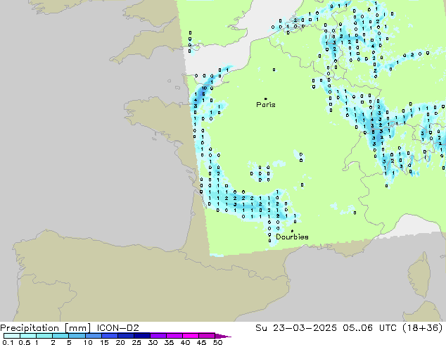Pick the 25 to 30 mm dark navy swatch
Image resolution: width=446 pixels, height=345 pixels.
pyautogui.click(x=142, y=336)
